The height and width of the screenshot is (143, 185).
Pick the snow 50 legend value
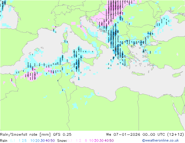pyautogui.click(x=111, y=141)
